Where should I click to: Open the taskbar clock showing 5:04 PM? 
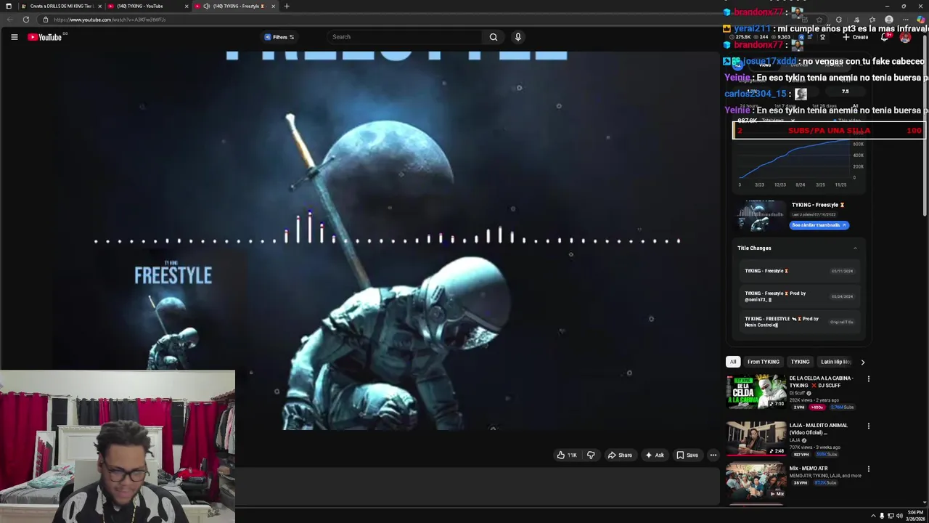[914, 516]
